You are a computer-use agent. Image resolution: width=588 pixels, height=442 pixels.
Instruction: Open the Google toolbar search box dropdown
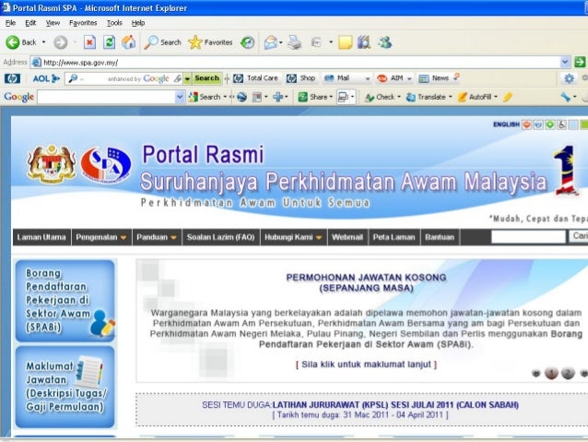[180, 97]
